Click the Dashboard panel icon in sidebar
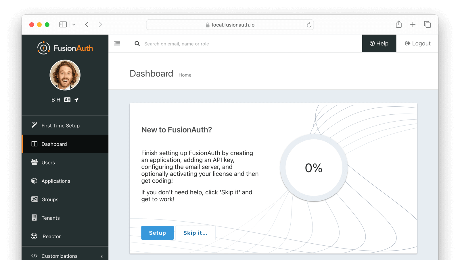Screen dimensions: 460x260 (x=34, y=144)
